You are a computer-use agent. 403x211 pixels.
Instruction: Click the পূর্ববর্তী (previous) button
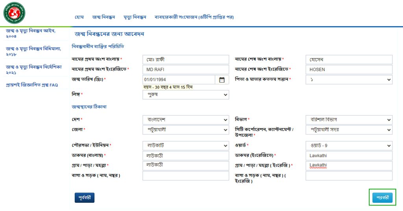[85, 198]
